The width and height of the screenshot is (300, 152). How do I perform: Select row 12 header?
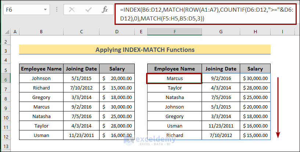tap(7, 135)
